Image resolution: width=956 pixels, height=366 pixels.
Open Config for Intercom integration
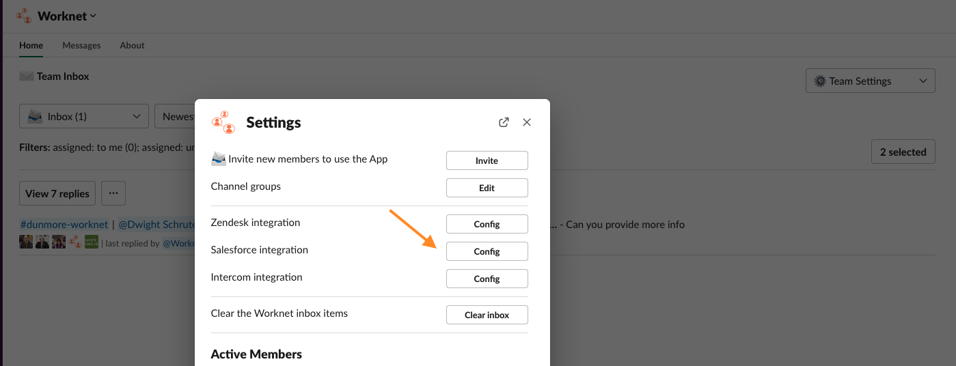487,279
